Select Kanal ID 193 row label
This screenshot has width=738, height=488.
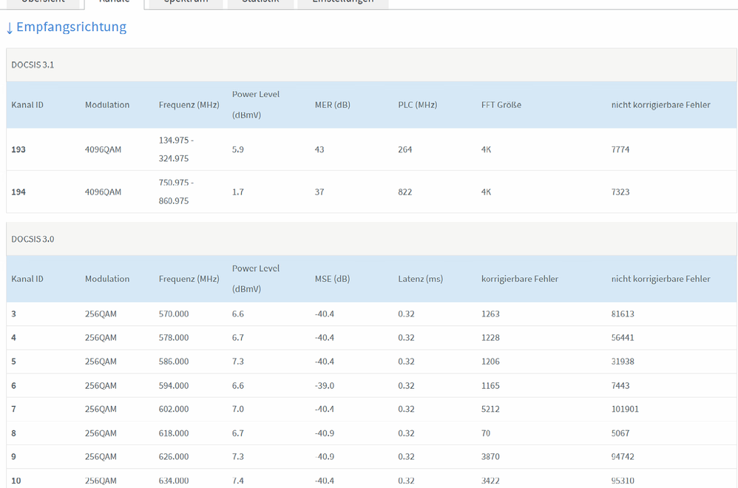18,149
